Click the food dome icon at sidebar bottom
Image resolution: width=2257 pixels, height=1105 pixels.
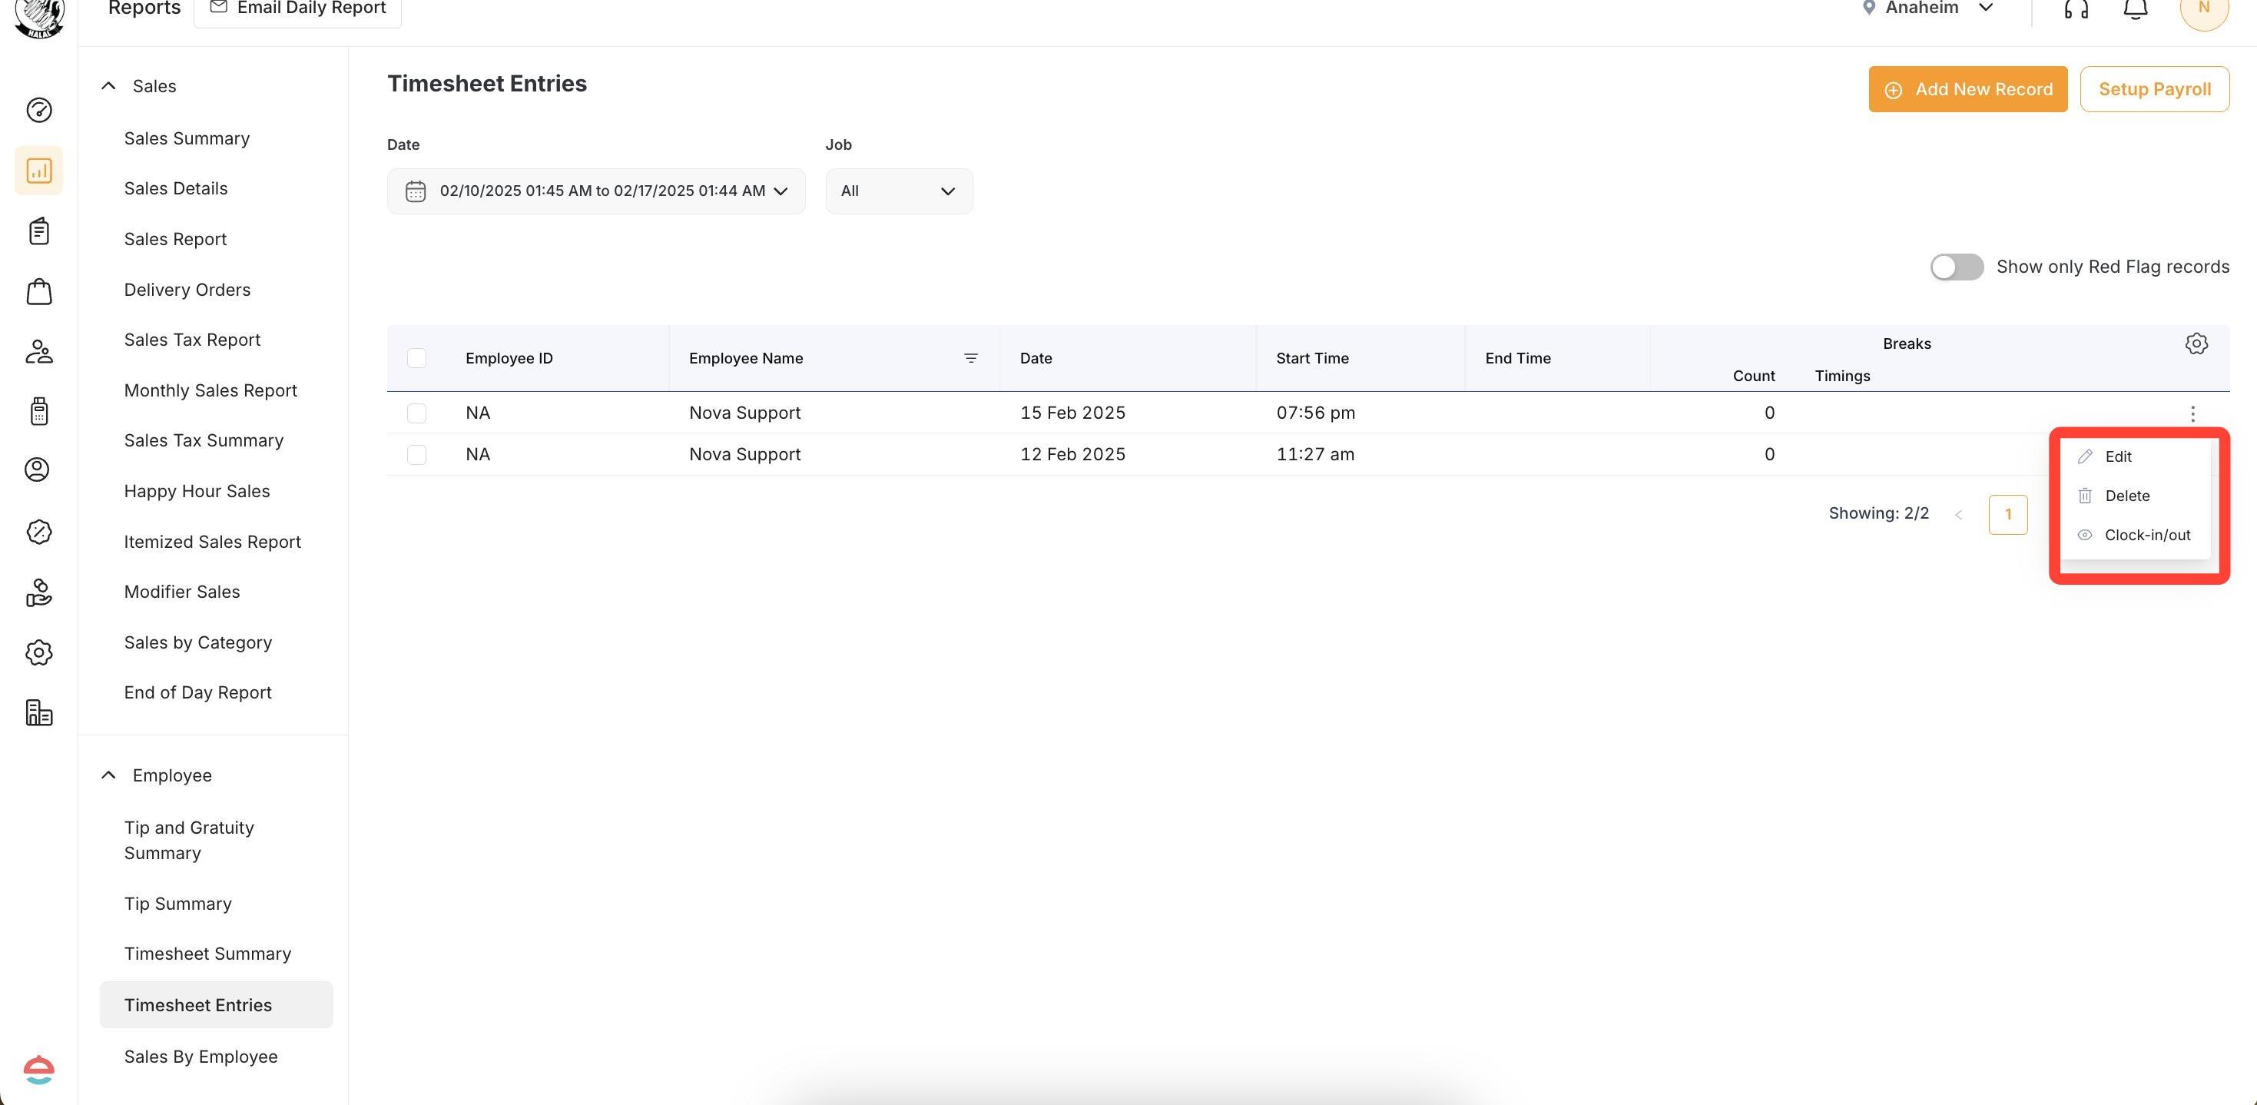pyautogui.click(x=38, y=1070)
